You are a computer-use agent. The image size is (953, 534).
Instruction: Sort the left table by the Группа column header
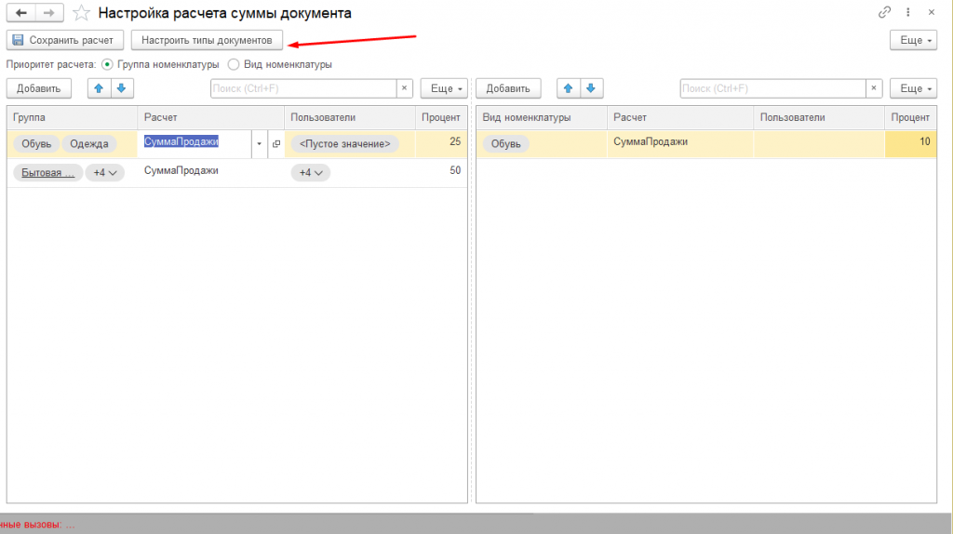(73, 117)
